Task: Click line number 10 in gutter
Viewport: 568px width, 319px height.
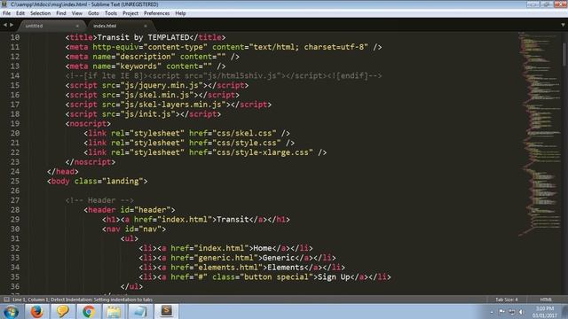Action: 15,37
